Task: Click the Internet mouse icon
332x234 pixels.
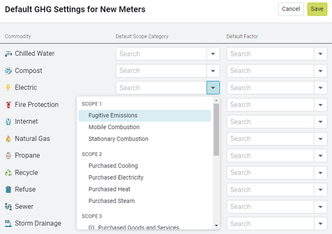Action: click(x=8, y=122)
